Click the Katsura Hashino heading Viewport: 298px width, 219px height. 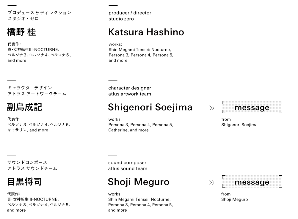146,32
